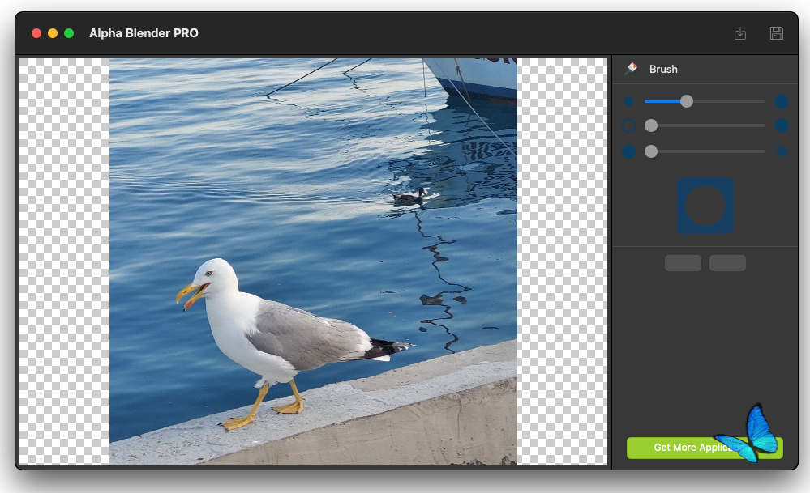Click large dot icon right of first slider

click(782, 101)
